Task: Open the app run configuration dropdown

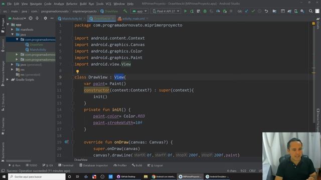Action: click(140, 11)
